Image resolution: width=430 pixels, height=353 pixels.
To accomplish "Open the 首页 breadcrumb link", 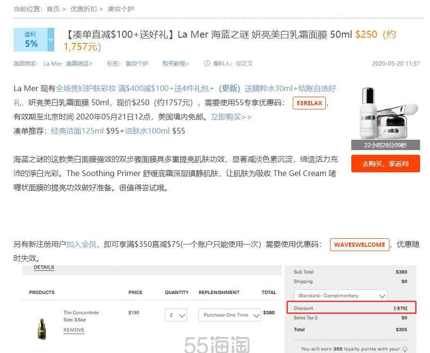I will click(x=53, y=9).
